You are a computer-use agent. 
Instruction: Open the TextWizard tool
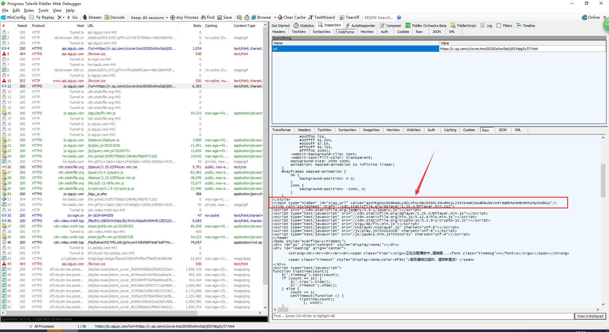tap(322, 17)
